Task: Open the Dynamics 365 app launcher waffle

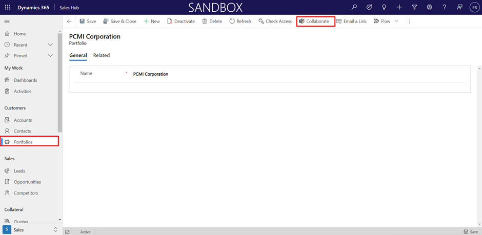Action: coord(7,7)
